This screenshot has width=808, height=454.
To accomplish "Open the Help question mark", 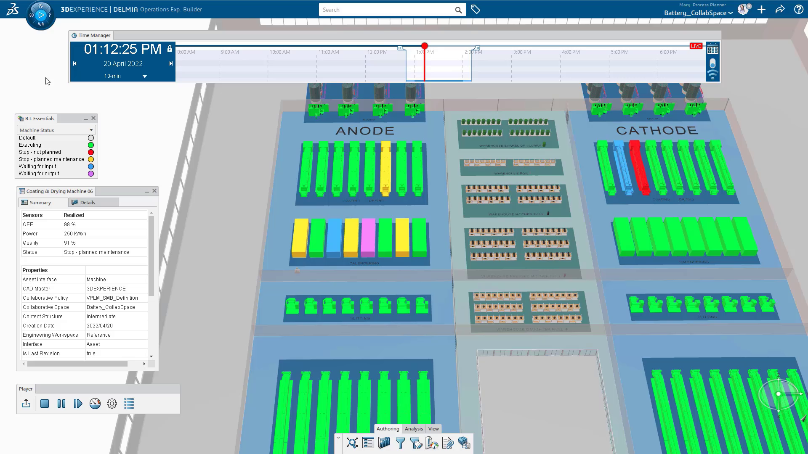I will click(798, 9).
